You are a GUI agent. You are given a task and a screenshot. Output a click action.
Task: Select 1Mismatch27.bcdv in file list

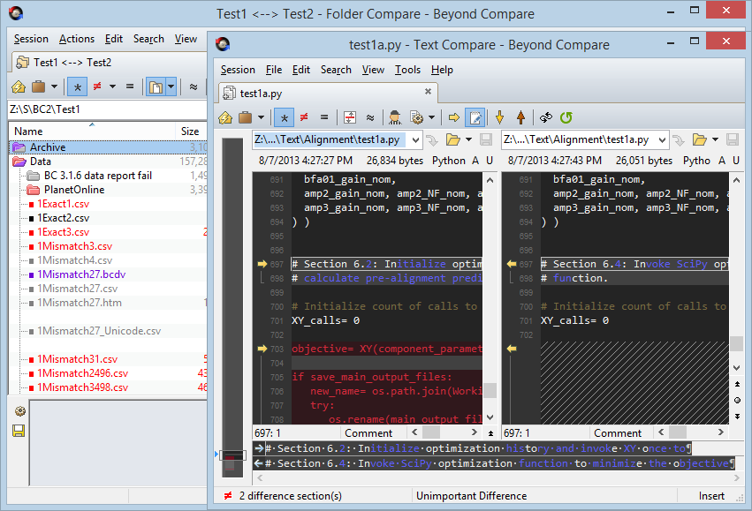[81, 274]
